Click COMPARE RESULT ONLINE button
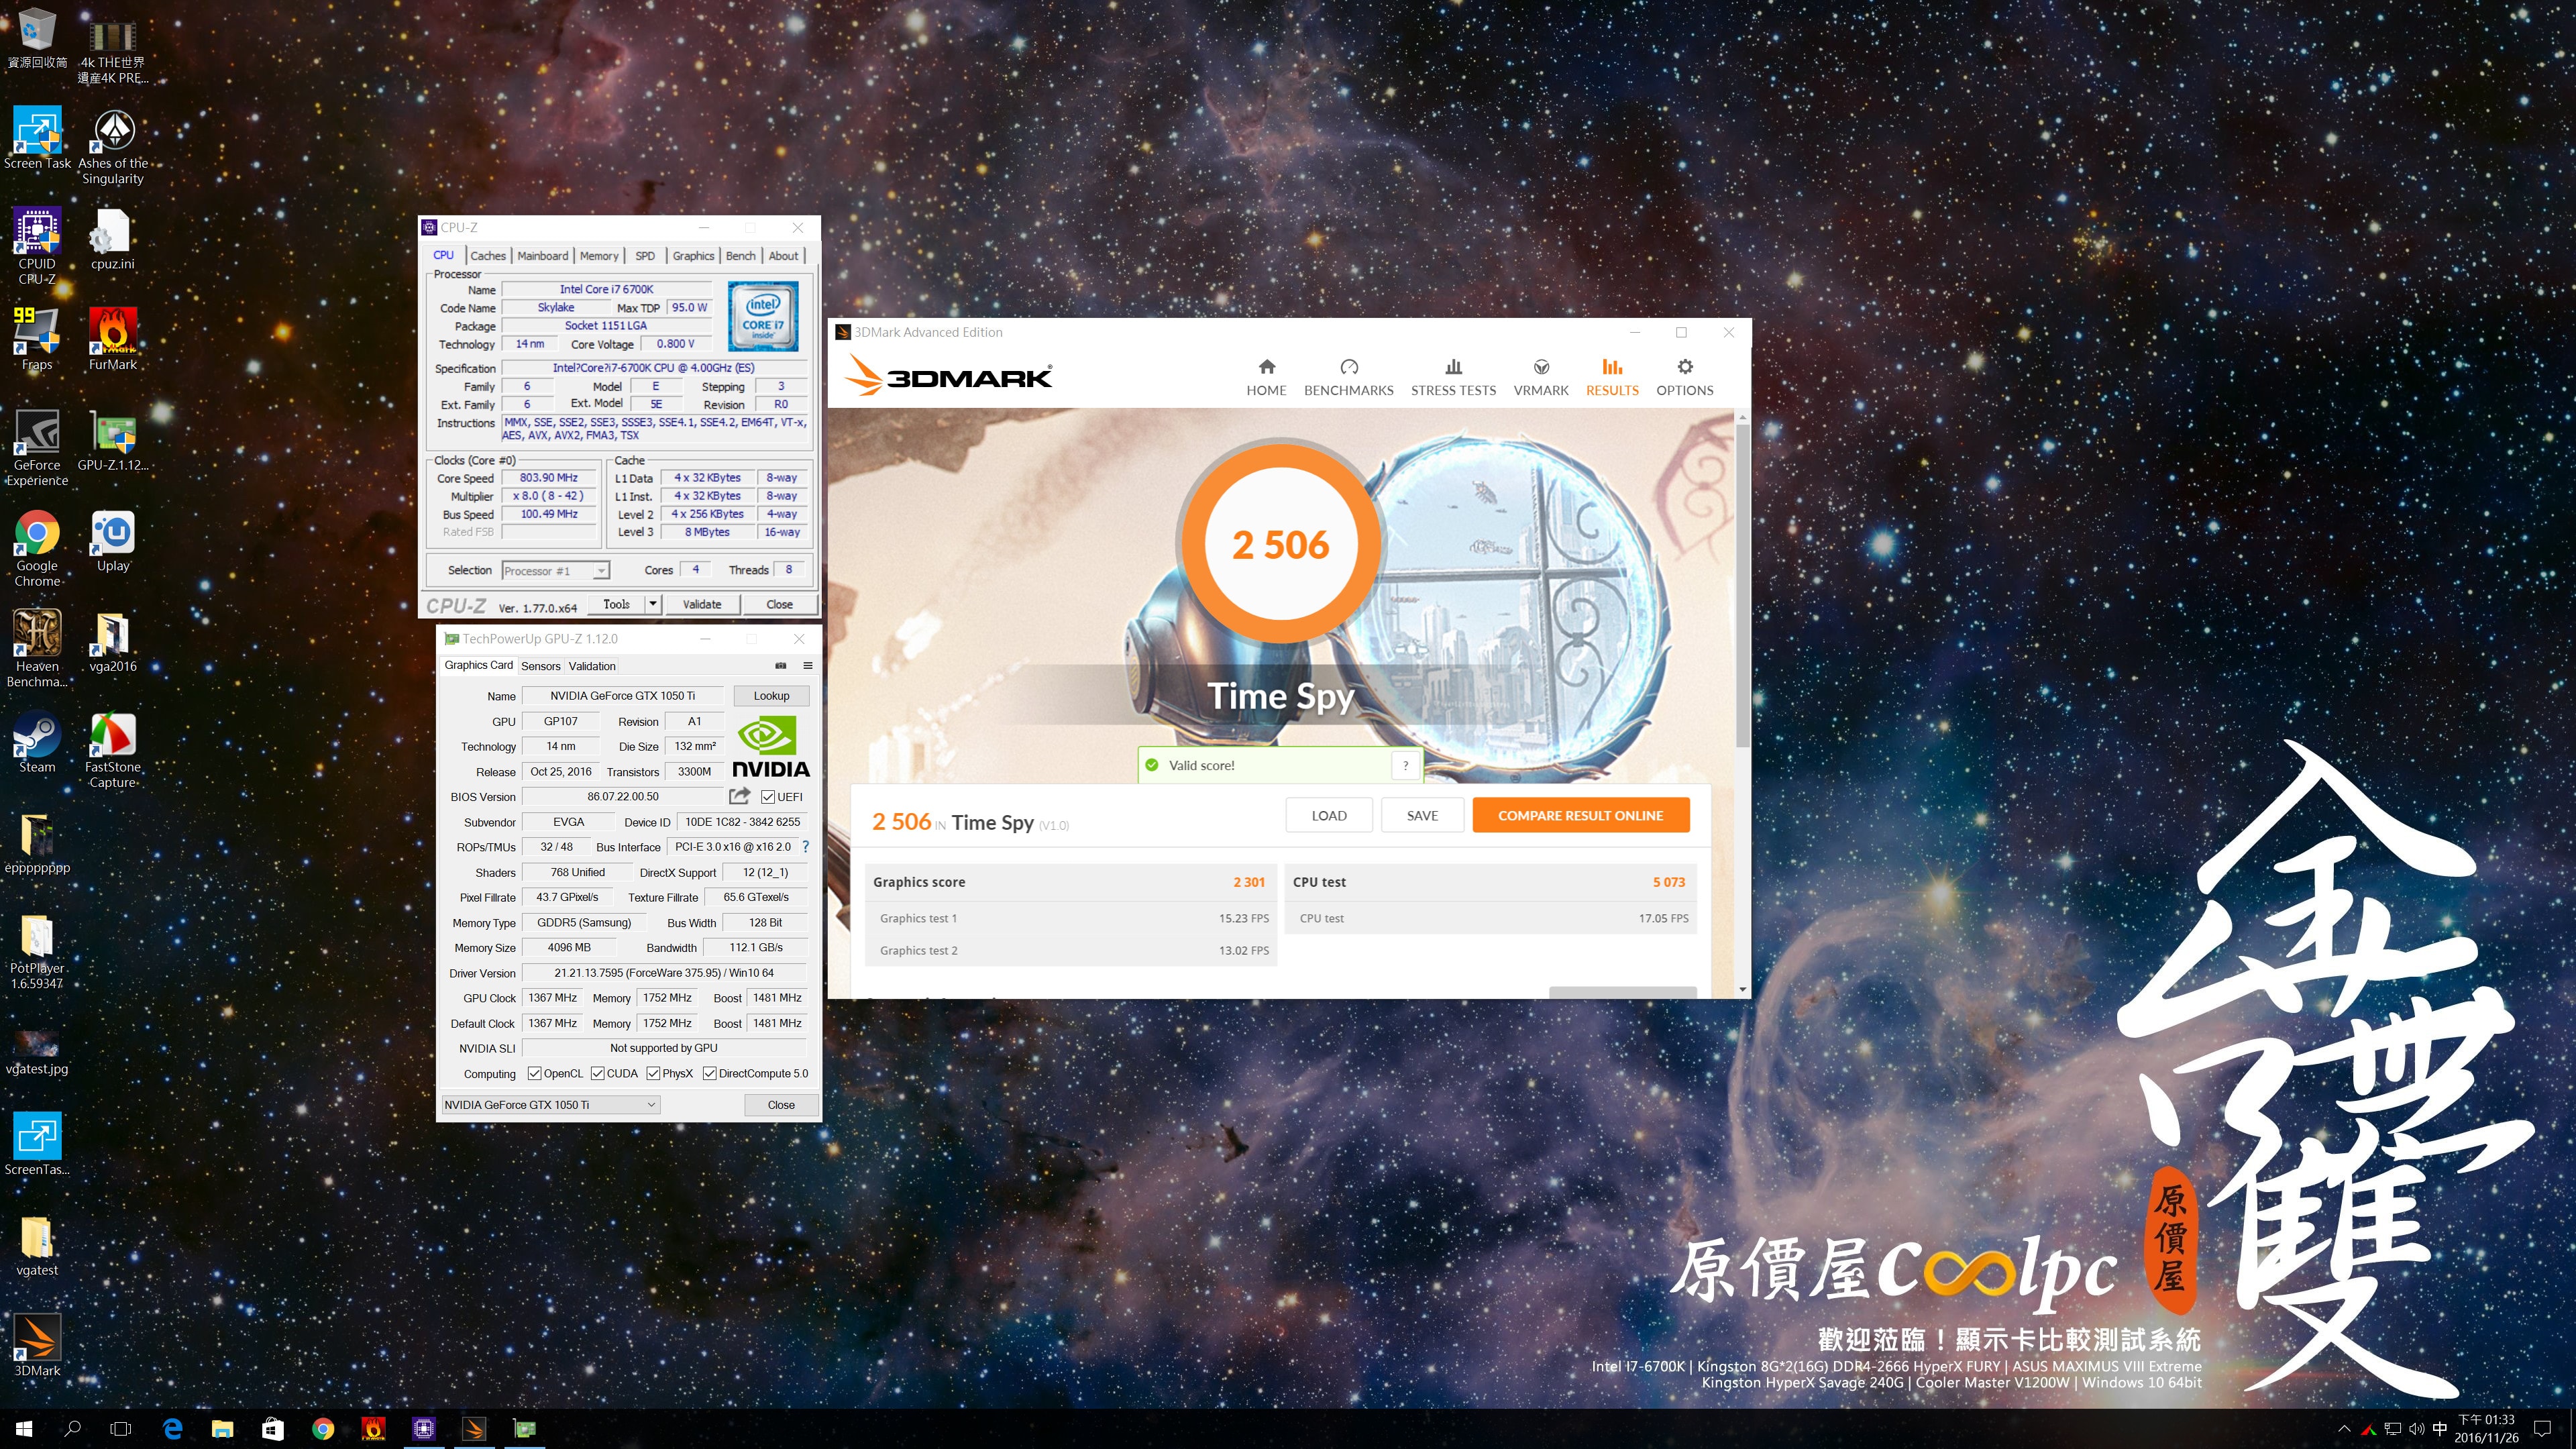Image resolution: width=2576 pixels, height=1449 pixels. 1580,815
